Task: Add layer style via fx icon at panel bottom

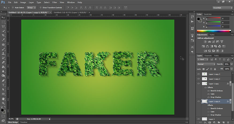Action: click(205, 122)
